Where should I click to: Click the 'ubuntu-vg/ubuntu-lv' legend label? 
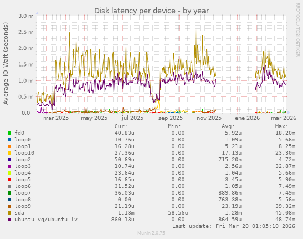tap(46, 219)
